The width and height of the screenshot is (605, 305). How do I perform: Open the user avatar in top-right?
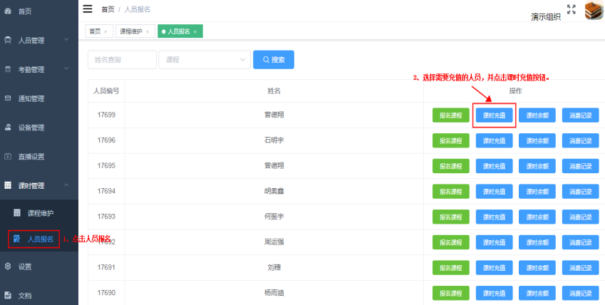pos(593,11)
